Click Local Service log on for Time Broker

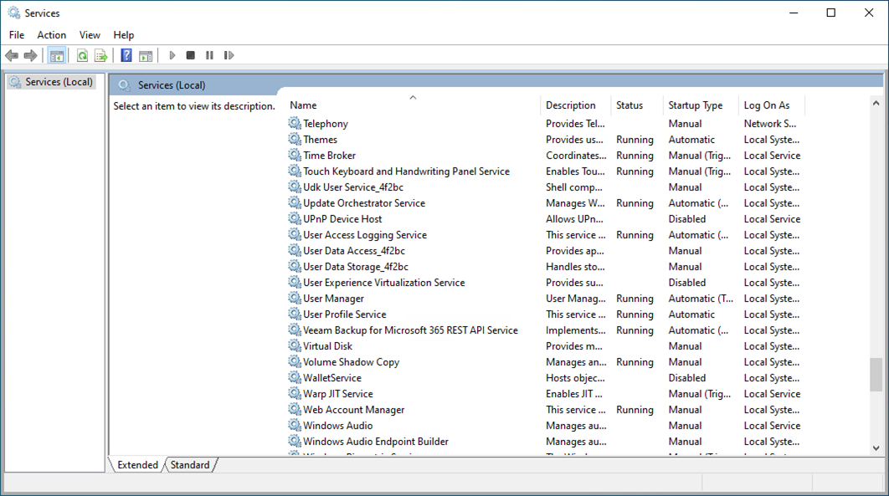(772, 155)
